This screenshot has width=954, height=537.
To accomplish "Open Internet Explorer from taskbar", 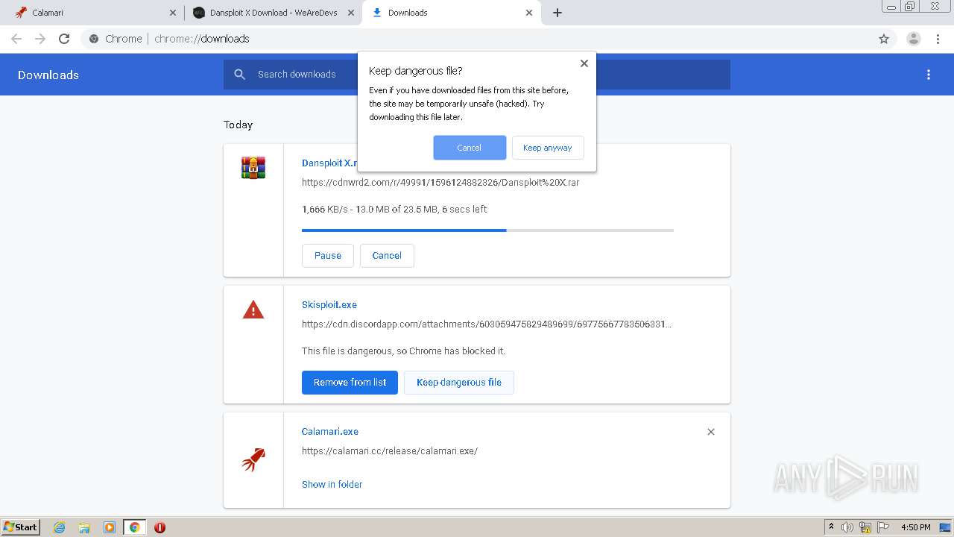I will pos(60,527).
